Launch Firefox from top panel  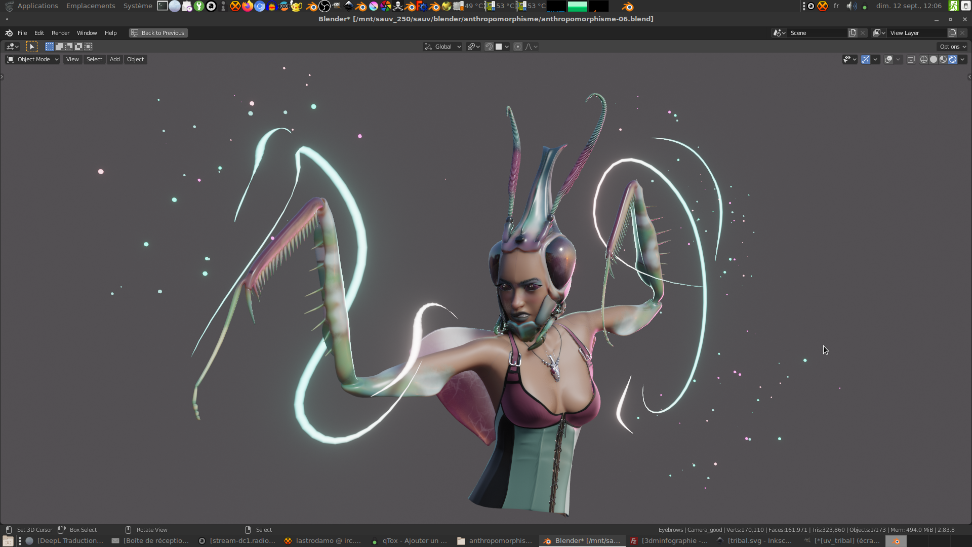[x=248, y=6]
